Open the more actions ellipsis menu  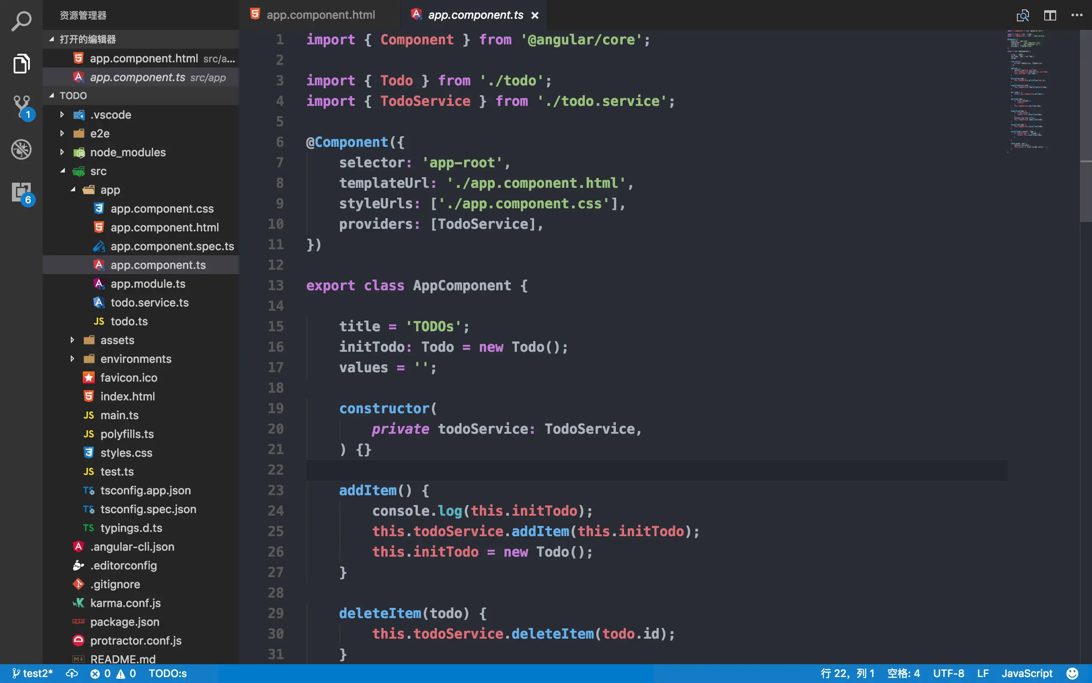point(1077,15)
